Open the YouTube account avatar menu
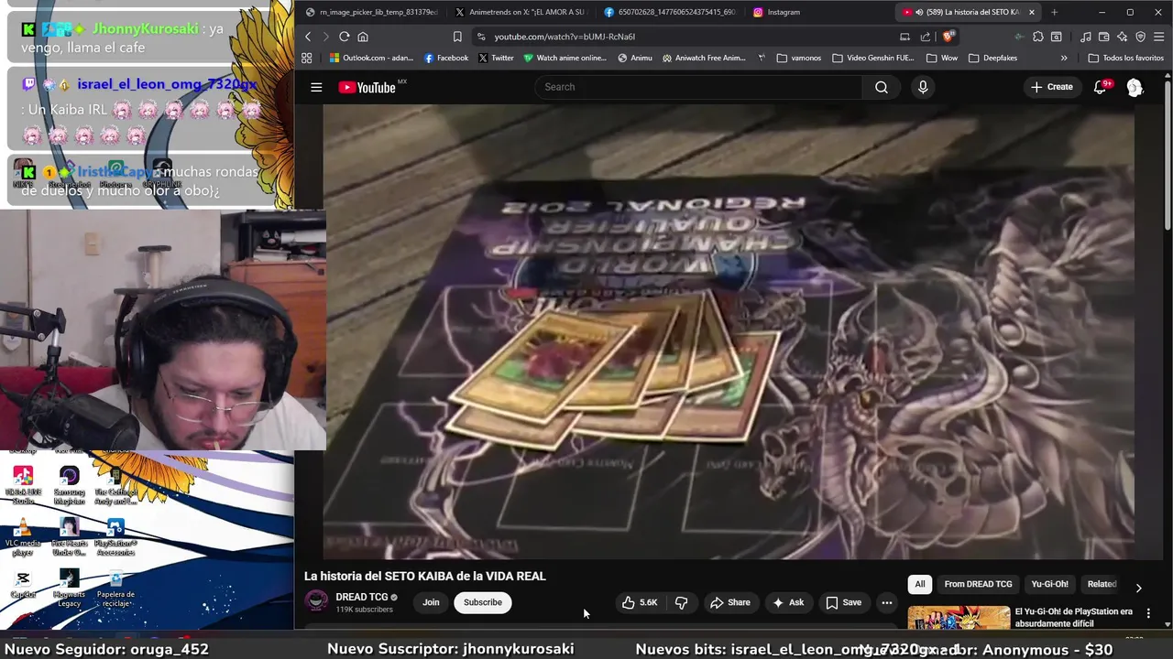This screenshot has height=659, width=1173. (x=1135, y=87)
